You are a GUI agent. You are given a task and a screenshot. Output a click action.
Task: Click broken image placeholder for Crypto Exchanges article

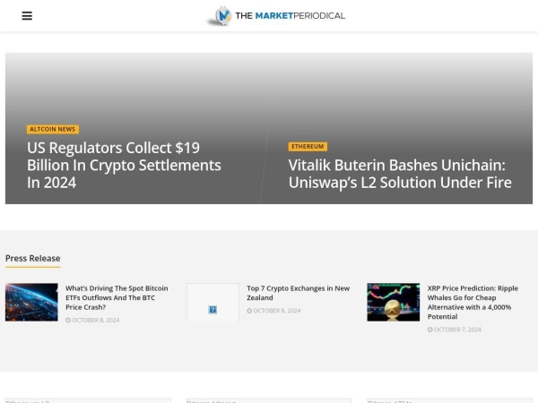pos(213,302)
